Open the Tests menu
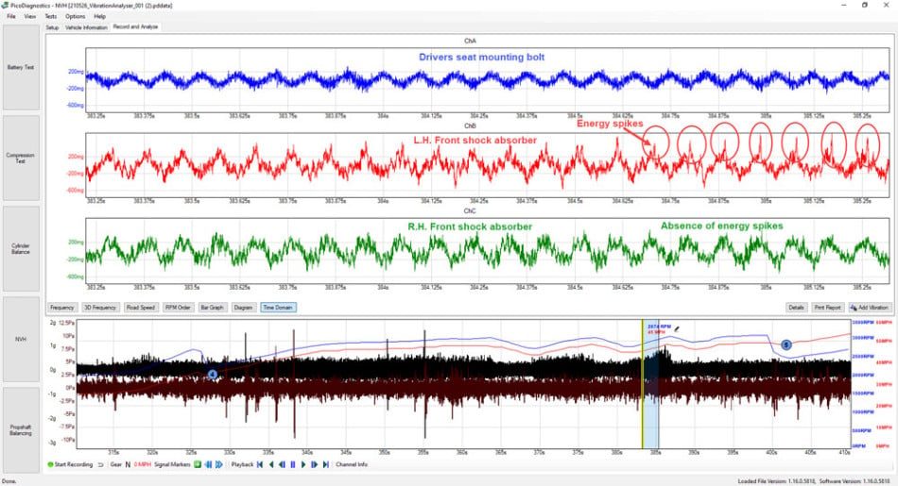The image size is (898, 486). tap(51, 17)
